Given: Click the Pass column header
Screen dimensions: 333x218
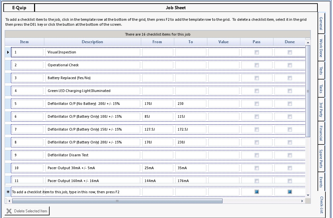Looking at the screenshot, I should (257, 42).
